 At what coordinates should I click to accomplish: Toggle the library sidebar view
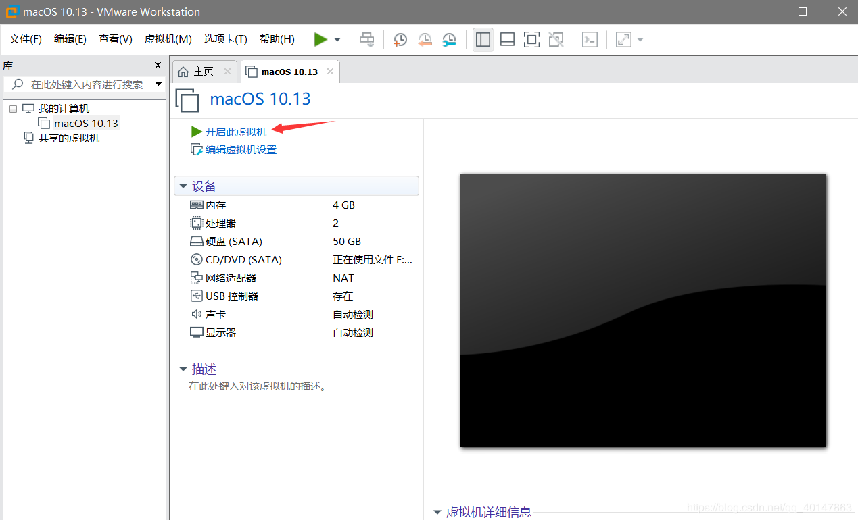(483, 40)
